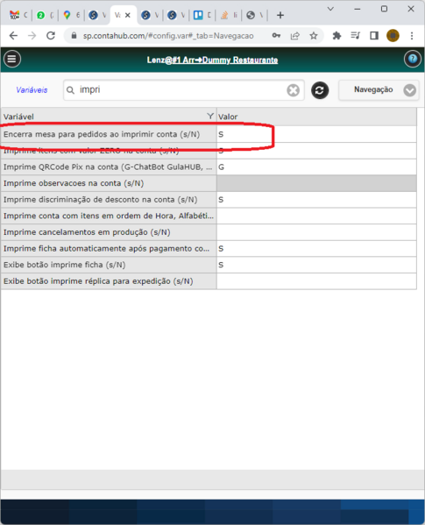Screen dimensions: 425x525
Task: Open the hamburger main menu icon
Action: pos(12,60)
